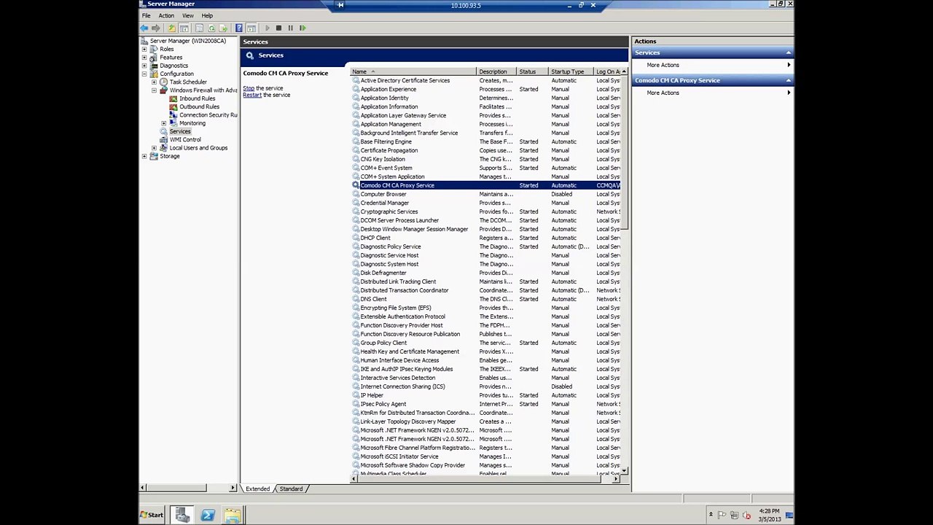Select Server Manager (WIN2008CA) root node

point(187,41)
